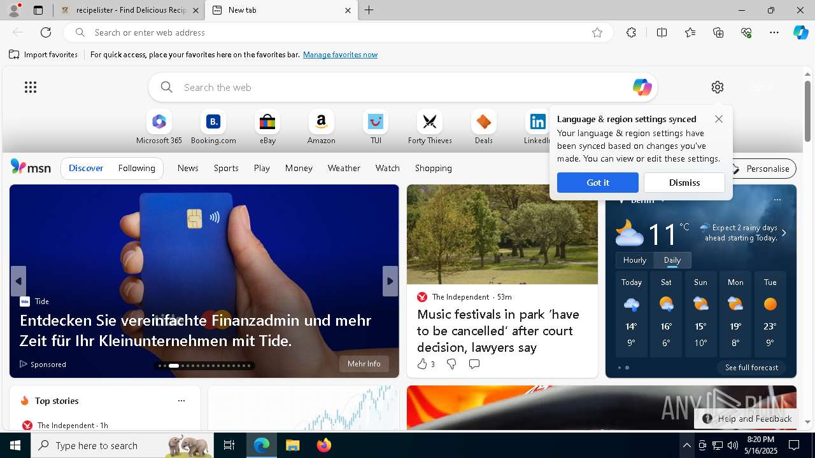Open the Money section
The image size is (815, 458).
[299, 168]
